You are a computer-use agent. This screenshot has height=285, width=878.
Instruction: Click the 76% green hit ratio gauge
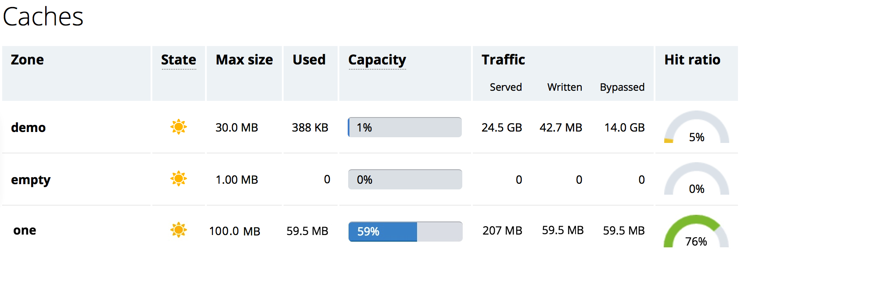[696, 231]
